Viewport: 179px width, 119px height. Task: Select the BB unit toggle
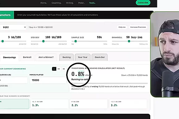59,69
